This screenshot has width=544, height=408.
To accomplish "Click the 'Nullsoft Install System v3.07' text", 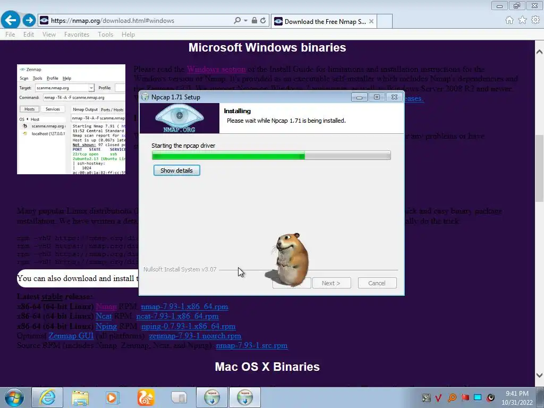I will [x=180, y=269].
